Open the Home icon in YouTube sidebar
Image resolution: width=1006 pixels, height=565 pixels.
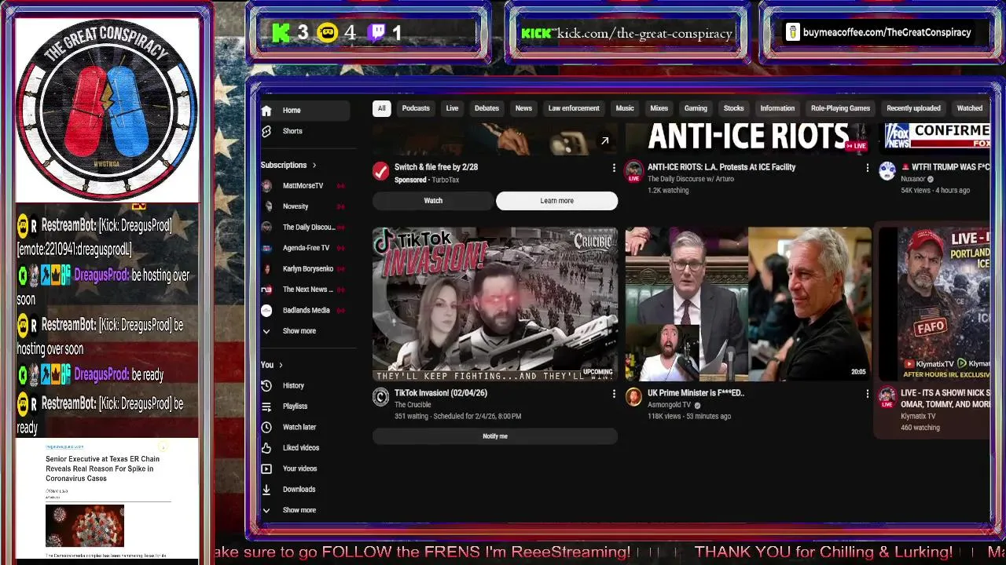266,111
